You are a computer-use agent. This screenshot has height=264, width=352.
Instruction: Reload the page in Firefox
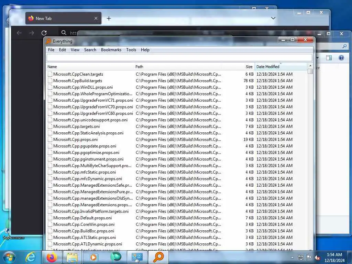click(x=44, y=33)
